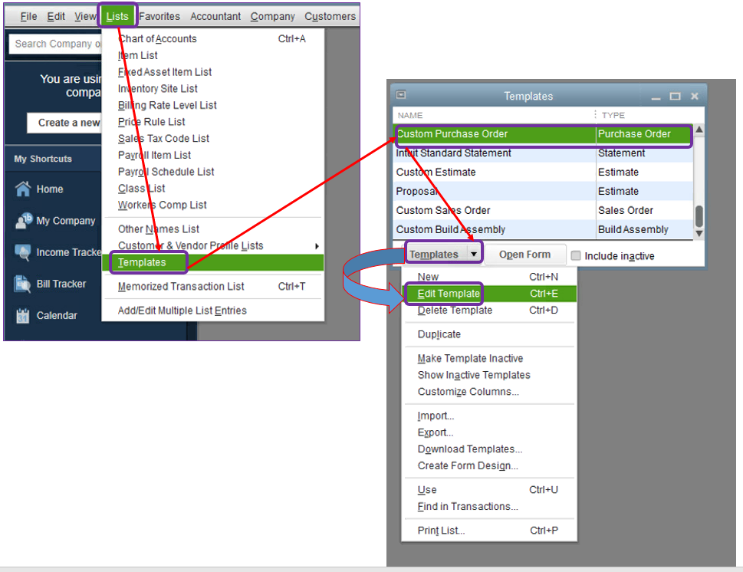Click the Templates button in Templates window

coord(434,255)
